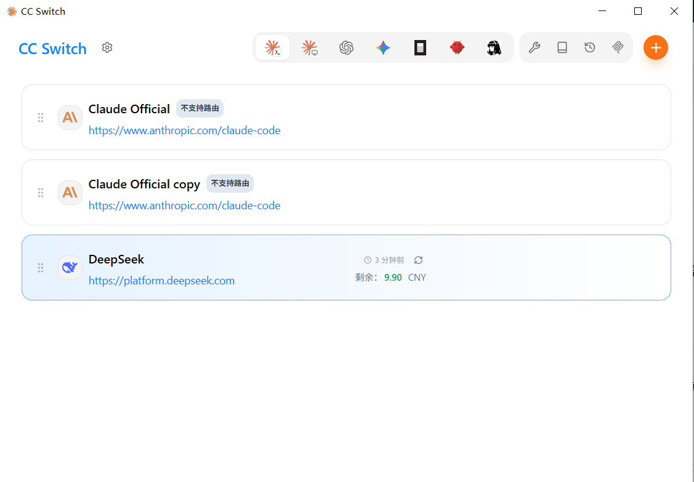
Task: Select the Claude Official copy provider name
Action: 144,184
